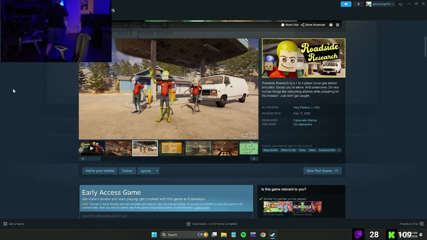Pop out broadcast to new window icon
The image size is (427, 240).
tap(338, 25)
